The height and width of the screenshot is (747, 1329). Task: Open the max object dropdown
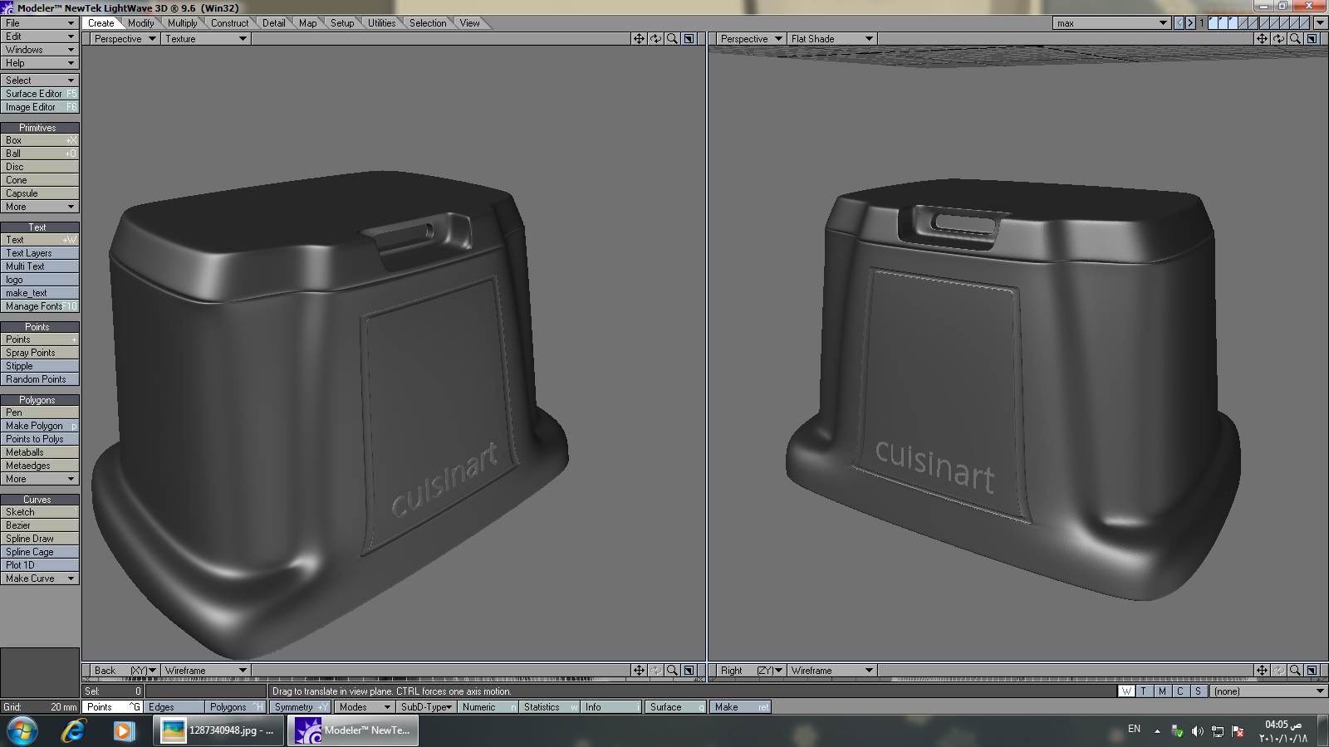1112,23
